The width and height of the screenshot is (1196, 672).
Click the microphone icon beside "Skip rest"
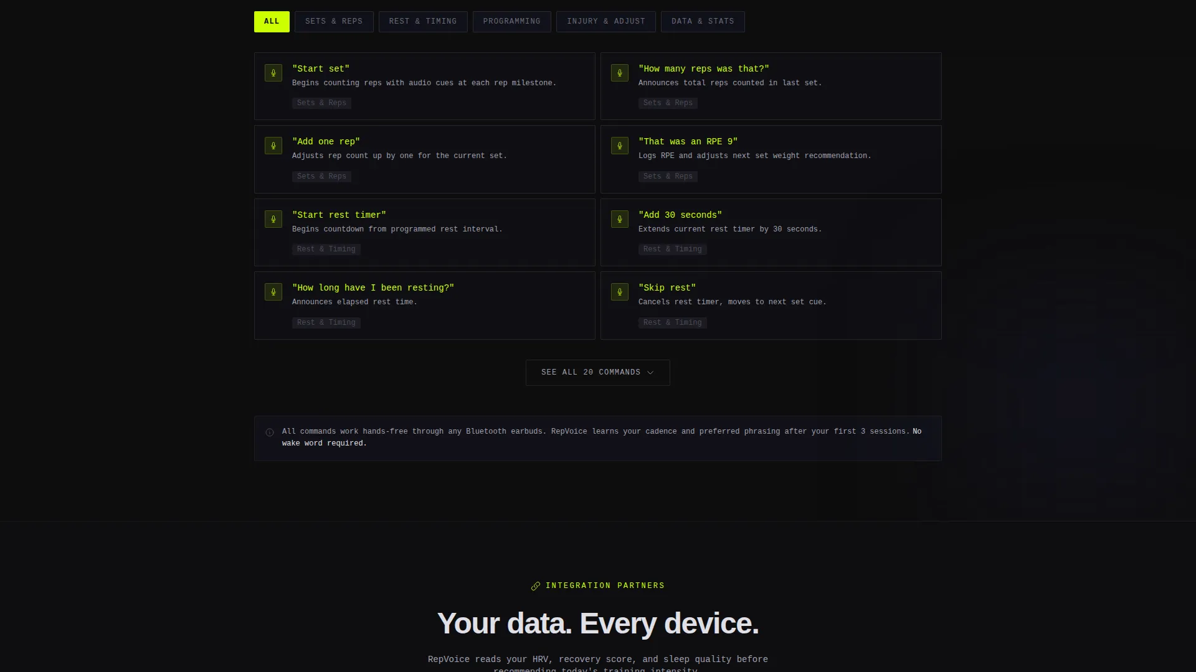click(x=620, y=292)
